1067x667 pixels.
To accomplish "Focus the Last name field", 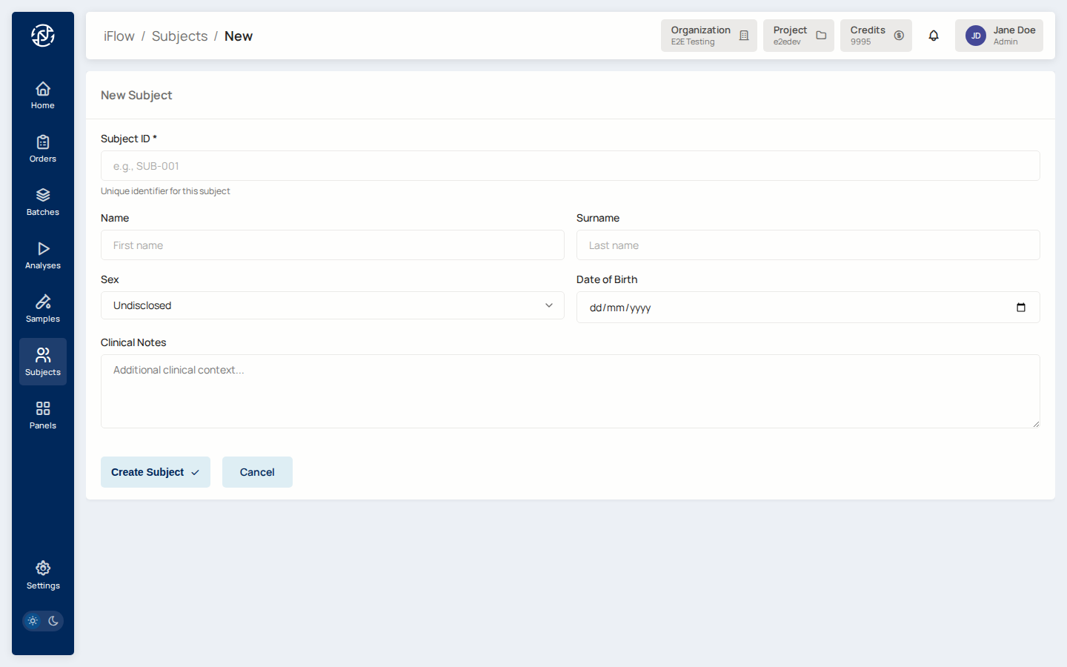I will (808, 245).
